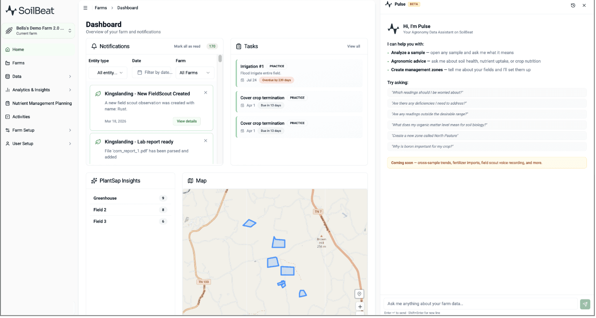Click the Jul 24 calendar icon
Viewport: 596px width, 318px height.
pyautogui.click(x=242, y=80)
